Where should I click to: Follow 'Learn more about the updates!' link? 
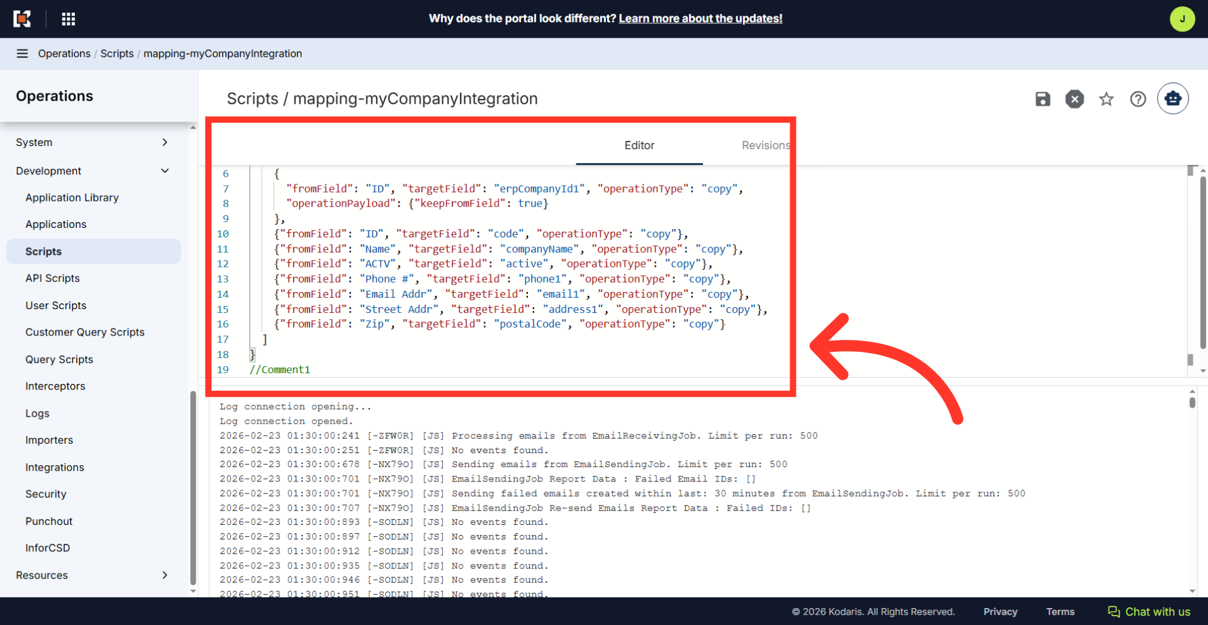pyautogui.click(x=700, y=18)
